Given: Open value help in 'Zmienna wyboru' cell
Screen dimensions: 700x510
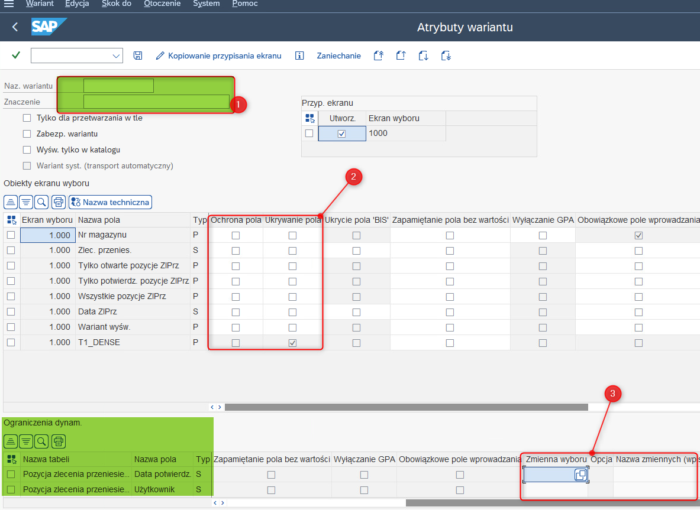Looking at the screenshot, I should pyautogui.click(x=580, y=475).
